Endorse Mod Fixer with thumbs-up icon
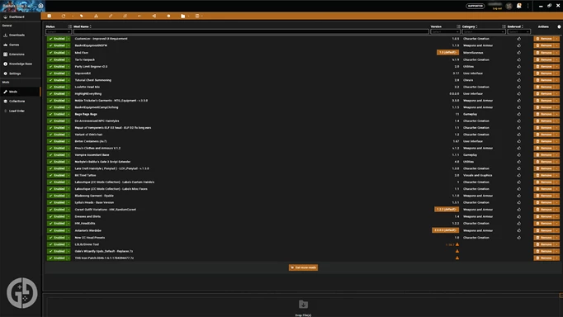 tap(519, 52)
